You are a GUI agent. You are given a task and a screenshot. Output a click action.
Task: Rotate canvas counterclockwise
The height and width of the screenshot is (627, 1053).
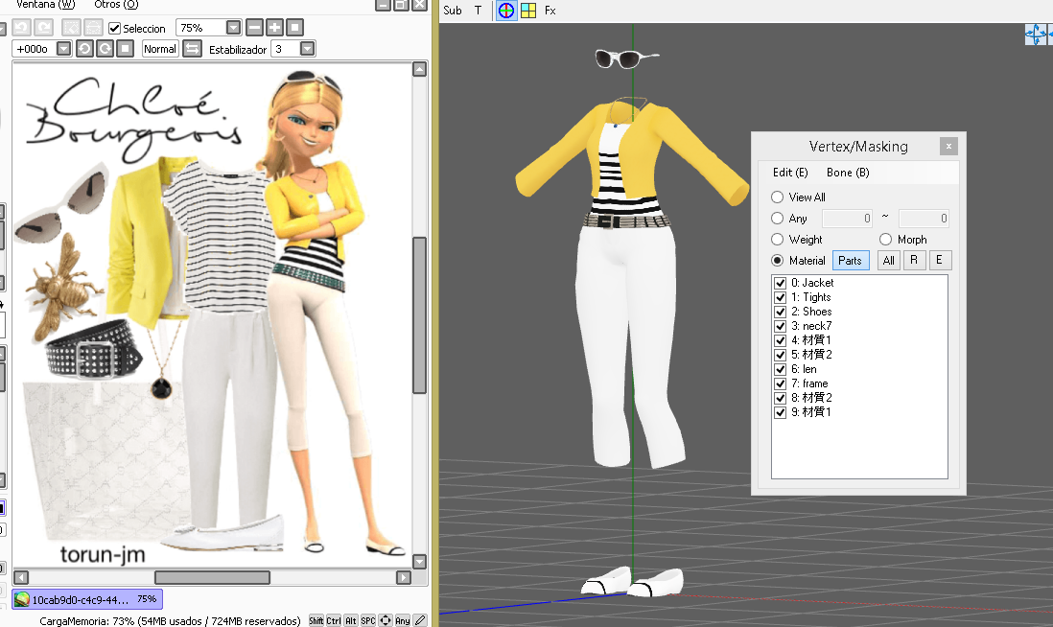[x=84, y=49]
